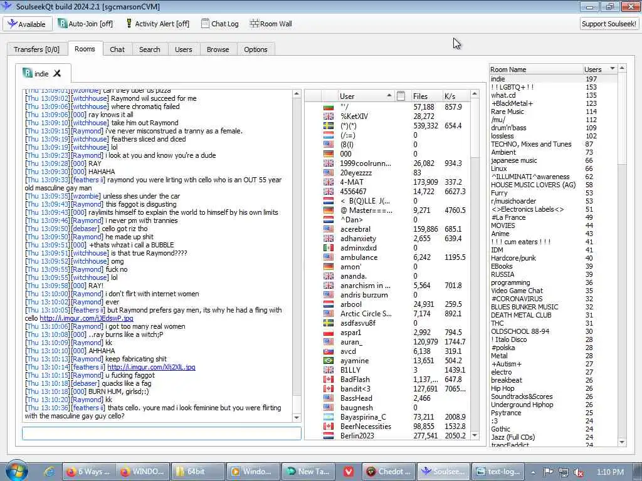
Task: Sort user list by Files column
Action: tap(426, 96)
